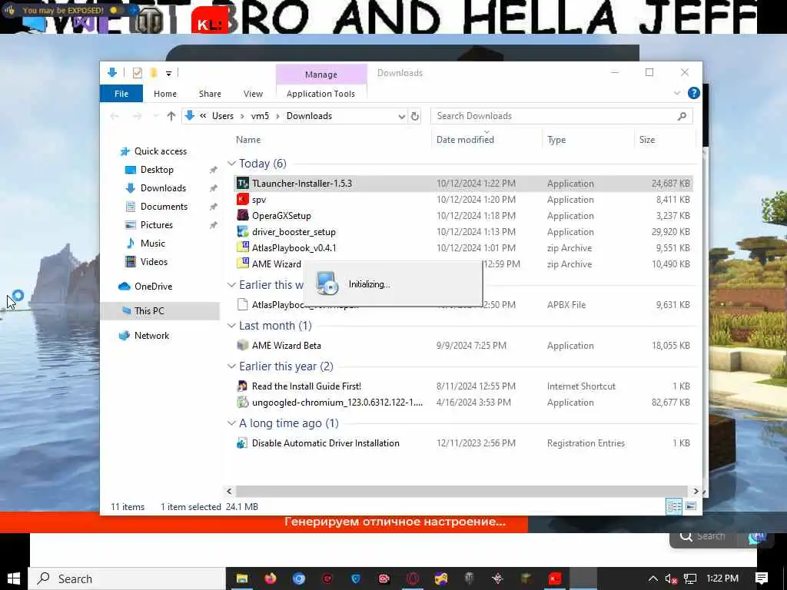This screenshot has width=787, height=590.
Task: Switch to large icons view icon
Action: (x=691, y=507)
